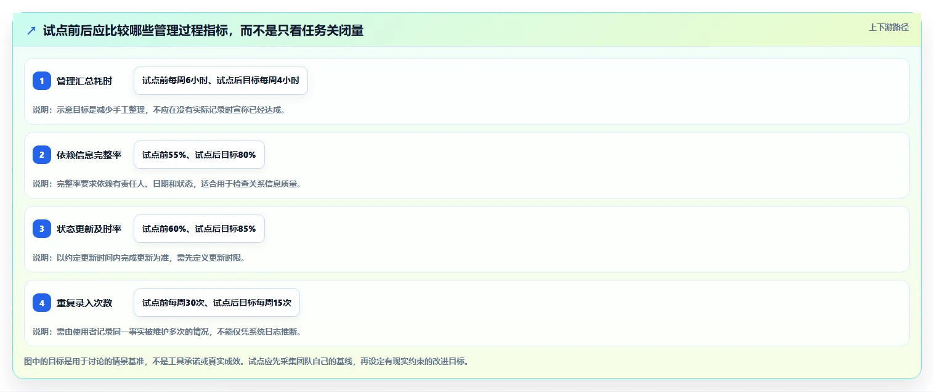Click the footer text 图中的目标是用于讨论的情景基准

coord(248,361)
